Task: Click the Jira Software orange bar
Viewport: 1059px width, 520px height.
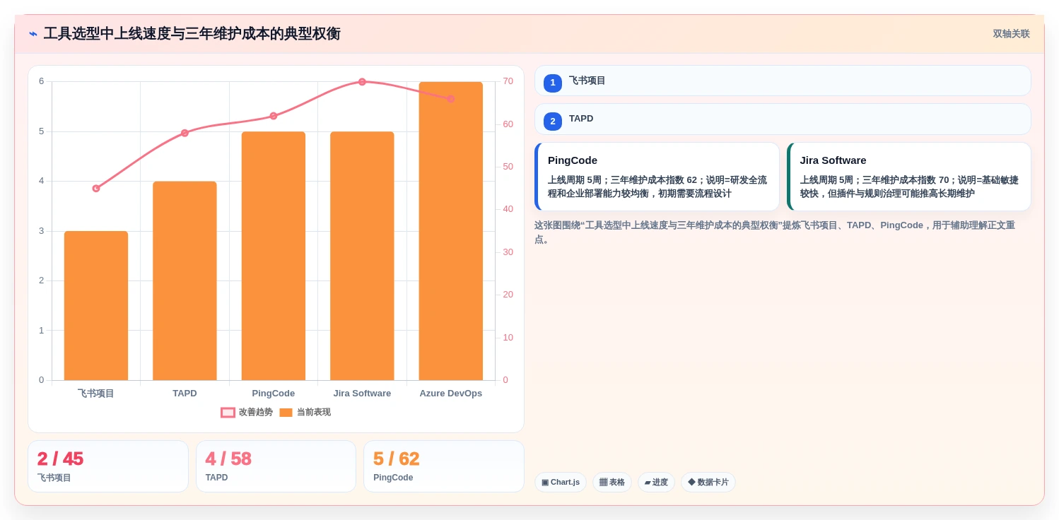Action: coord(362,256)
